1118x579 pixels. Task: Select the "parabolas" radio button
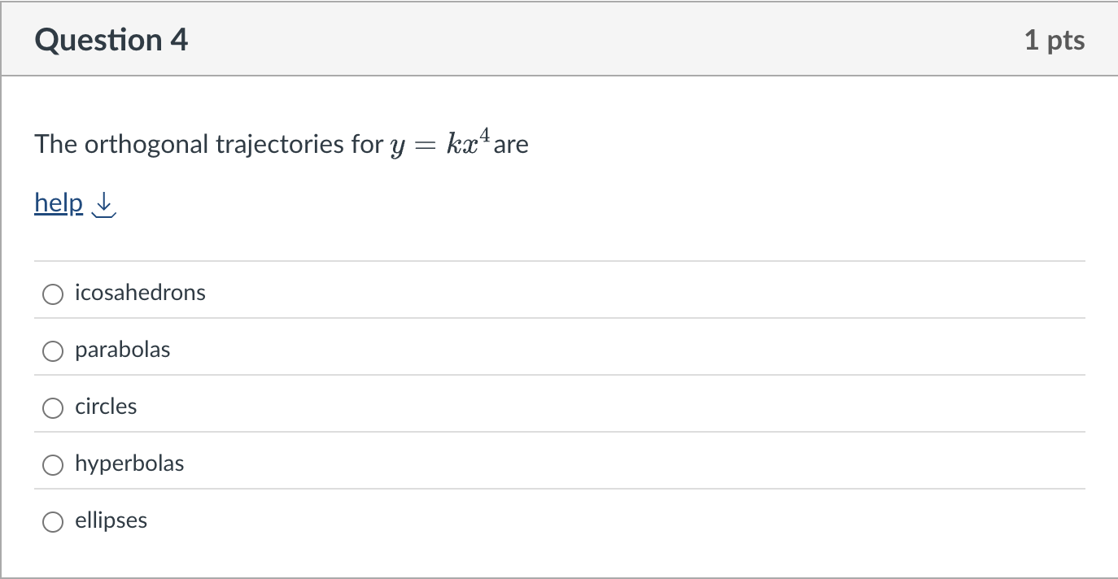52,350
